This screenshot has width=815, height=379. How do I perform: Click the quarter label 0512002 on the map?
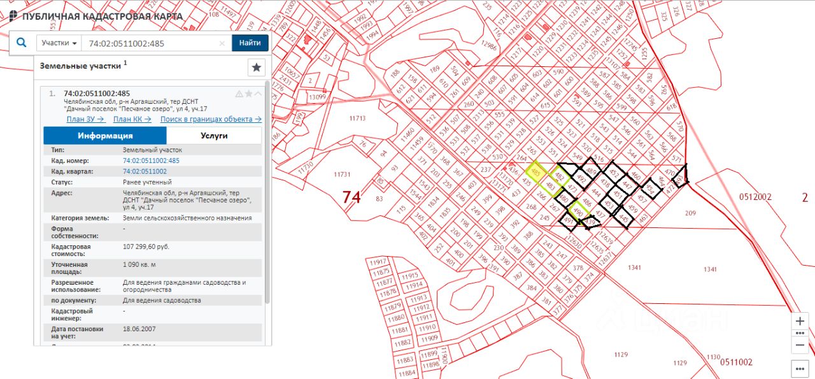coord(755,197)
